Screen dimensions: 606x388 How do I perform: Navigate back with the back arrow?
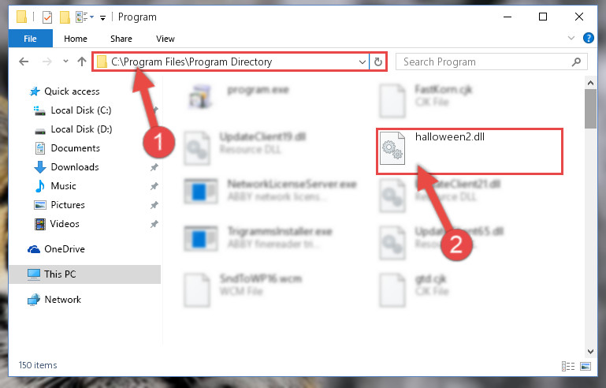pos(24,62)
